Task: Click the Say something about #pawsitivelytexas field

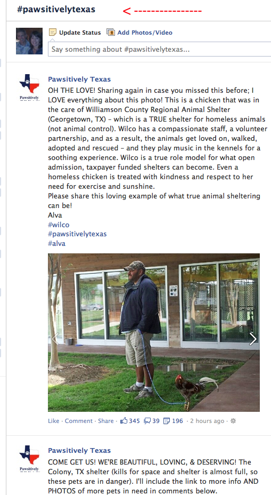Action: [159, 49]
